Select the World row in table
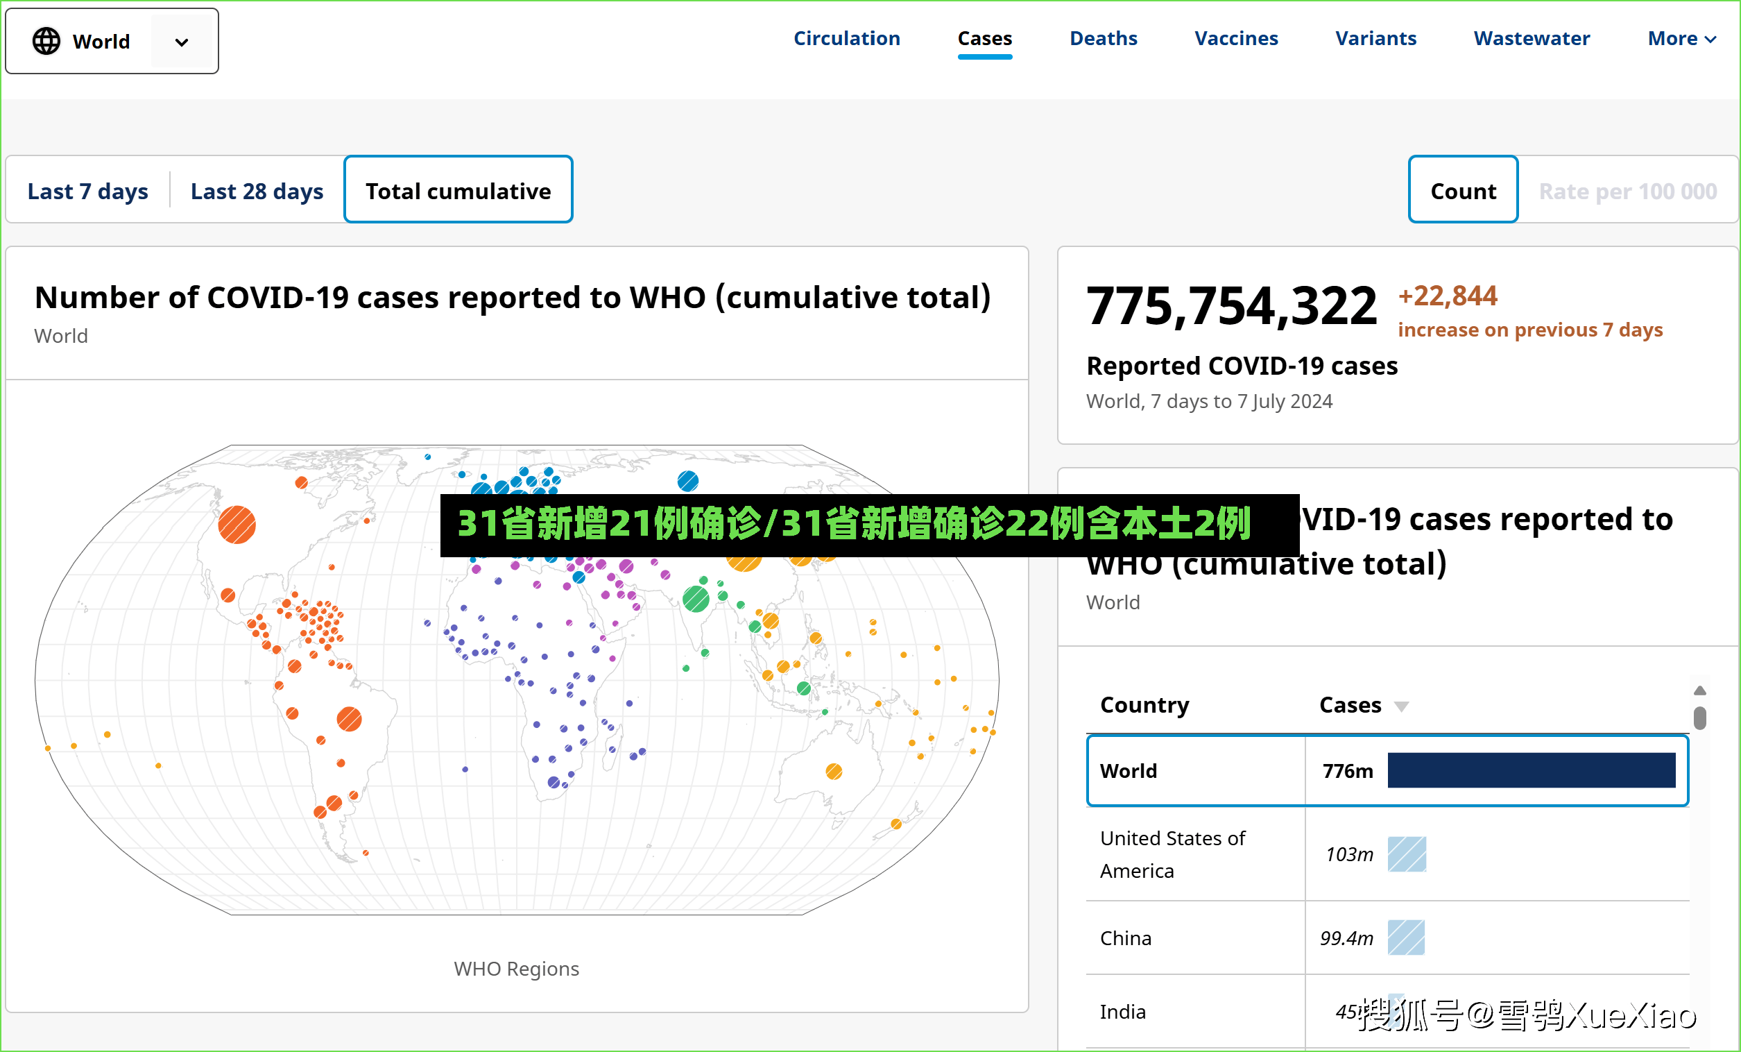Viewport: 1741px width, 1052px height. (1387, 771)
